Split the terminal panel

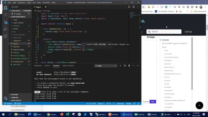click(125, 66)
